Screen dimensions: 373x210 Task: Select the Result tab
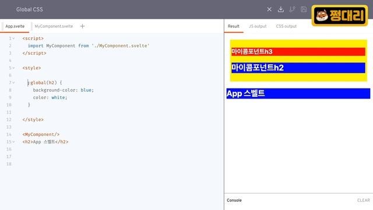tap(234, 26)
